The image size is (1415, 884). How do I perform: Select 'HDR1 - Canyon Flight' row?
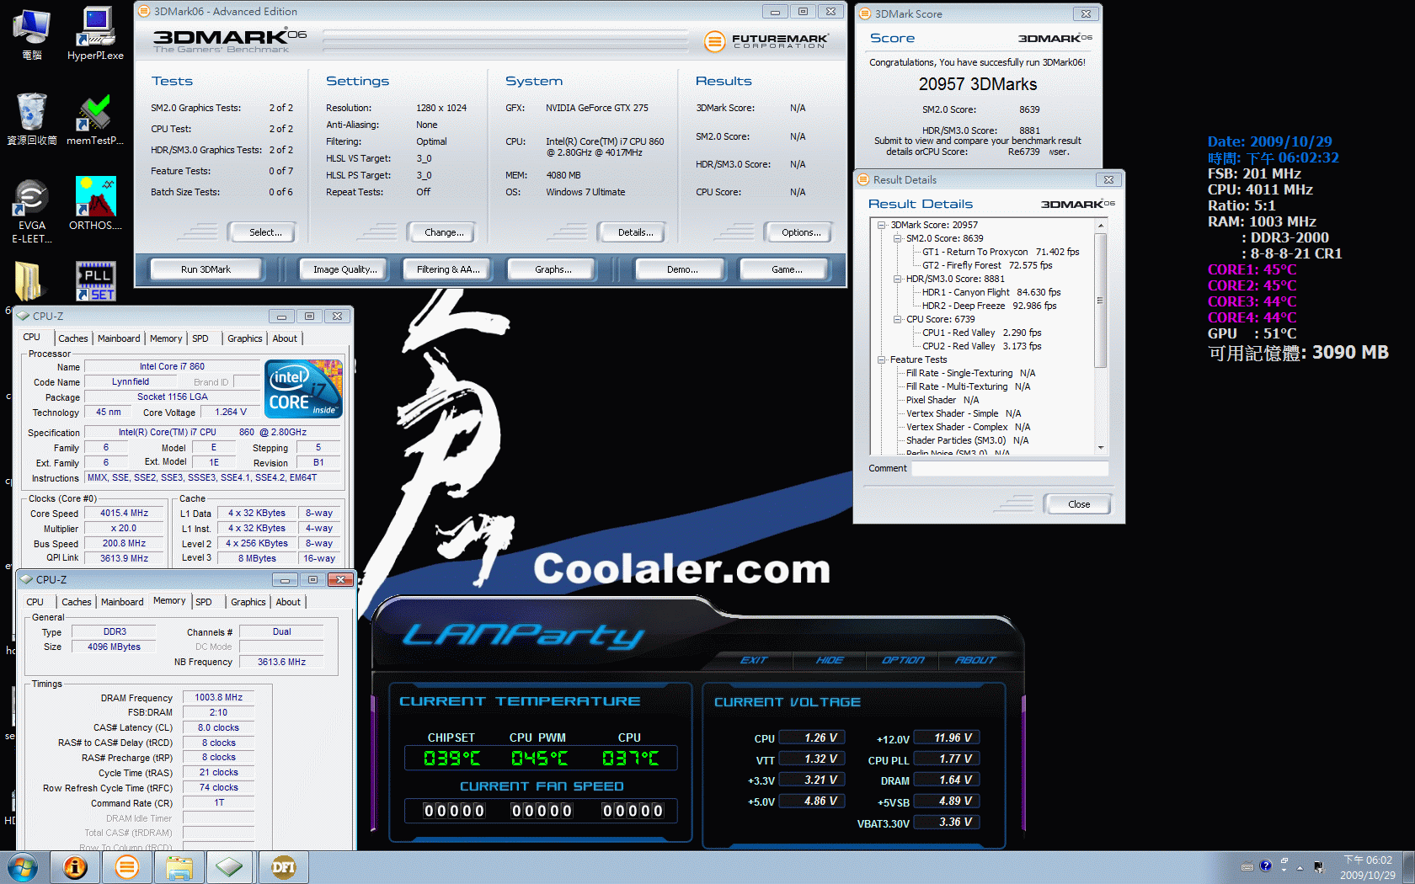click(991, 292)
